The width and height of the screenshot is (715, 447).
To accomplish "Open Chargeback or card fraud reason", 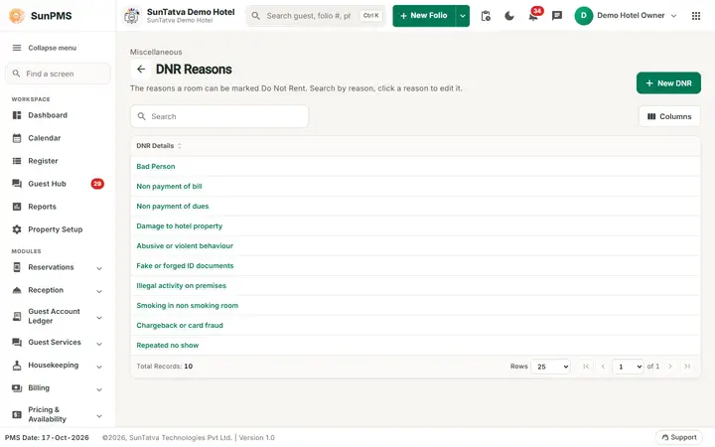I will point(180,325).
